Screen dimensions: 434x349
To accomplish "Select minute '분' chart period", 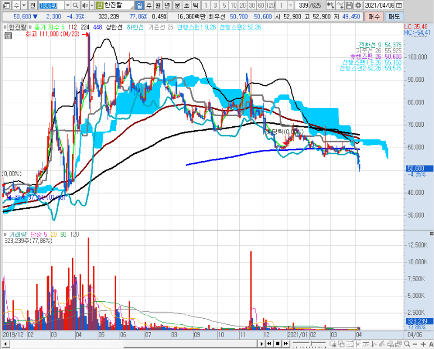I will point(177,5).
